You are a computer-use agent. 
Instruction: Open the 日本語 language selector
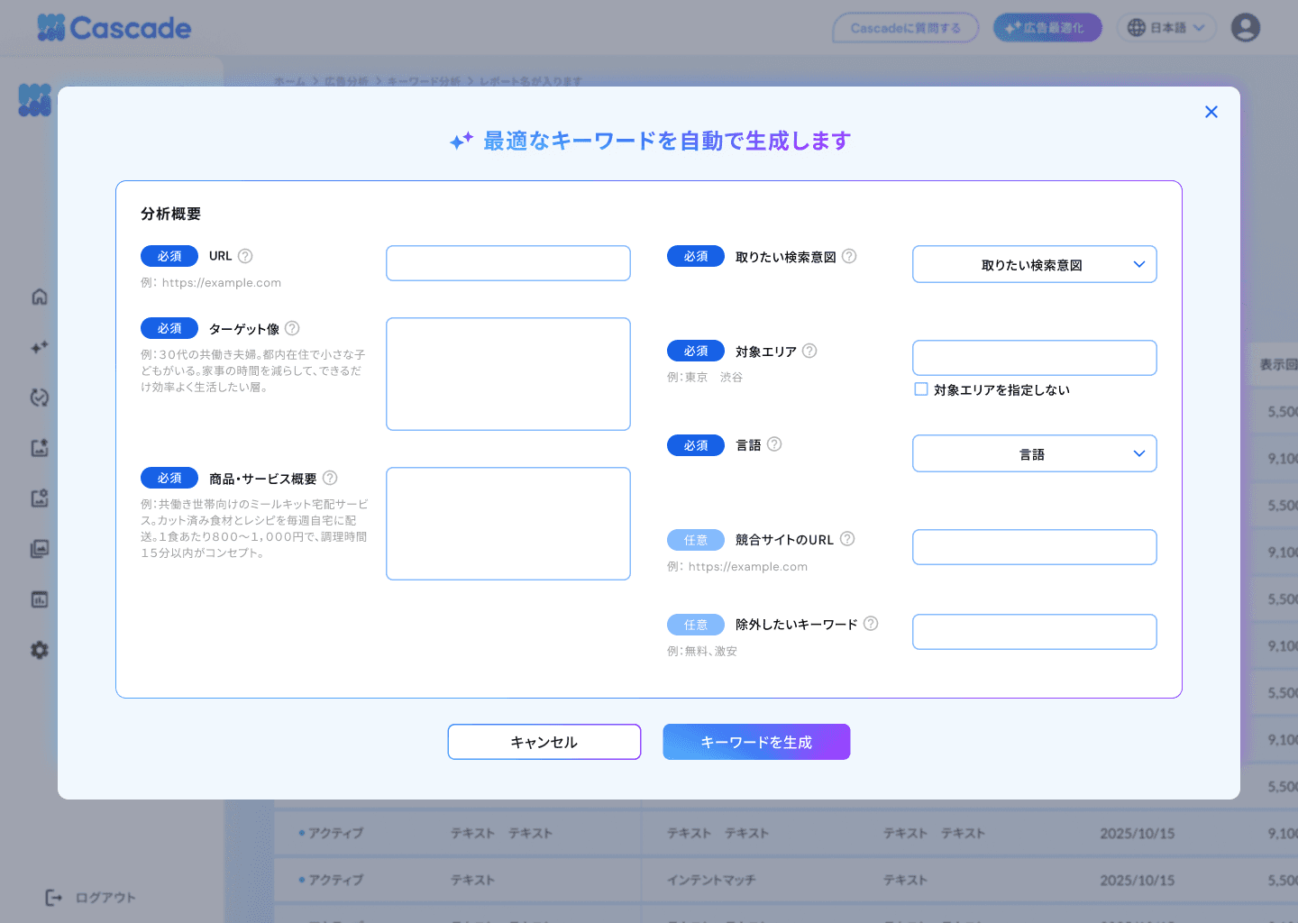tap(1166, 28)
